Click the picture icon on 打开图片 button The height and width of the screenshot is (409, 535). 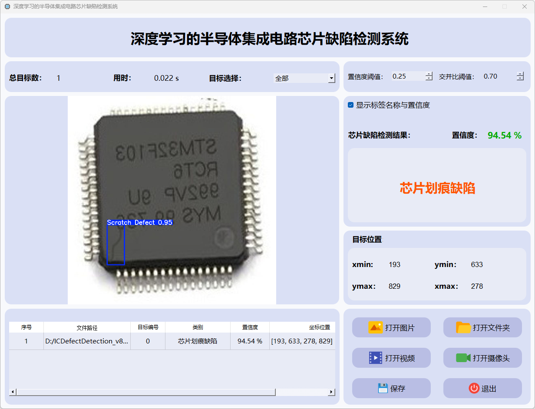[375, 327]
